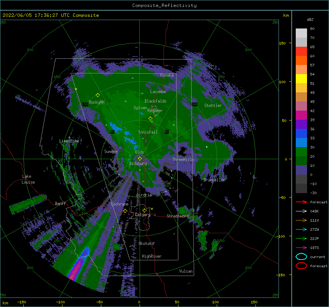Click the yellow diamond marker below Cochrane

point(125,211)
